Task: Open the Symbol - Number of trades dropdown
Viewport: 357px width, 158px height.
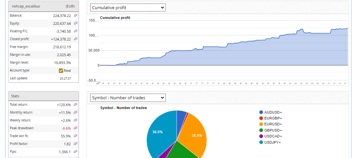Action: point(128,98)
